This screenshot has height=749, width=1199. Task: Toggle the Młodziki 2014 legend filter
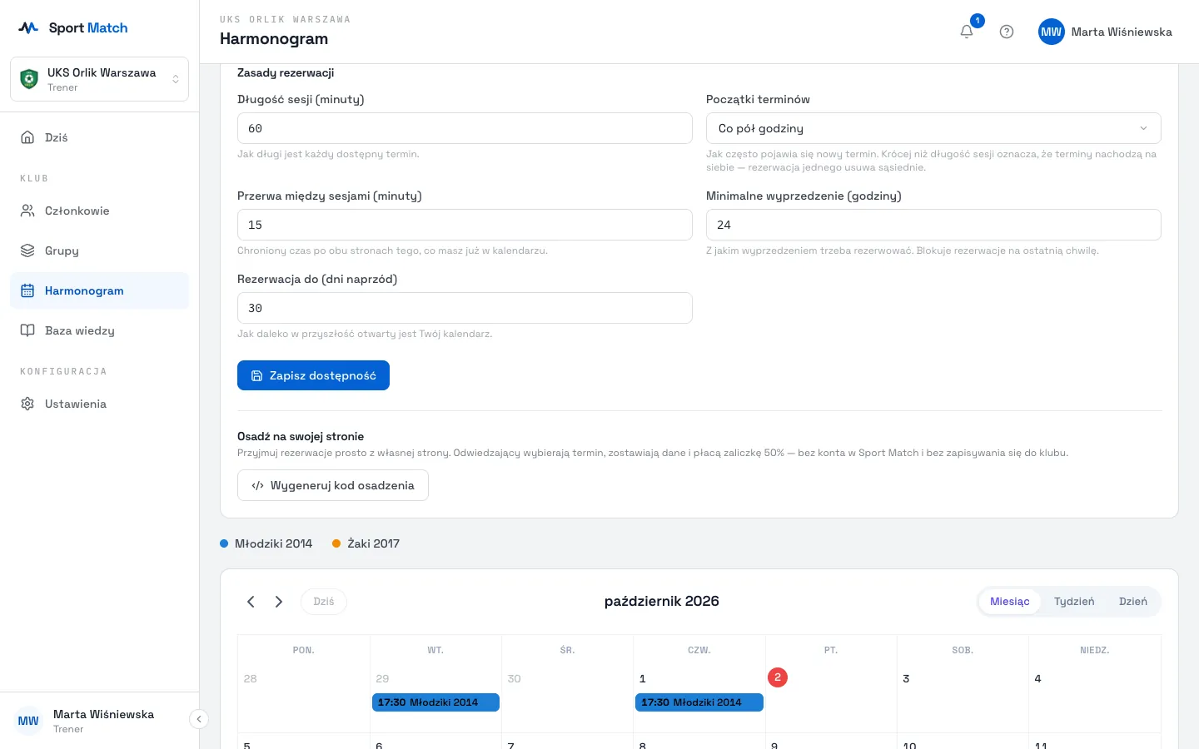click(x=266, y=543)
